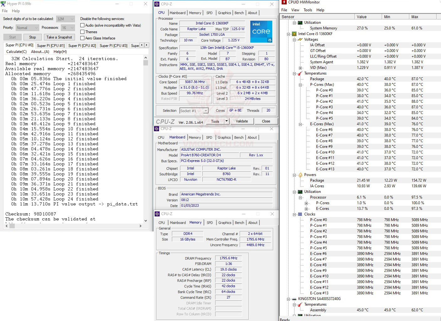Open the Tools dropdown arrow in CPU-Z
441x321 pixels.
click(226, 121)
